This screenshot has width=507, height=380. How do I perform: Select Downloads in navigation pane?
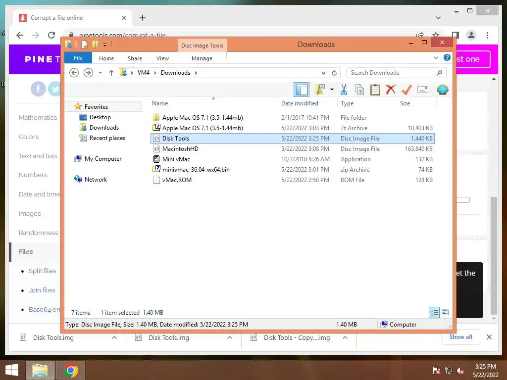tap(104, 128)
